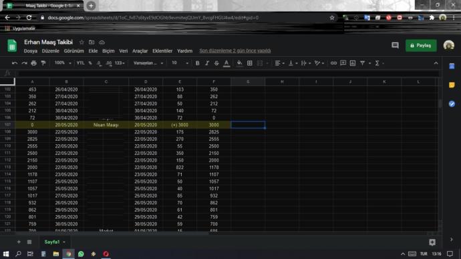This screenshot has height=259, width=461.
Task: Open the Araçlar menu
Action: (x=140, y=51)
